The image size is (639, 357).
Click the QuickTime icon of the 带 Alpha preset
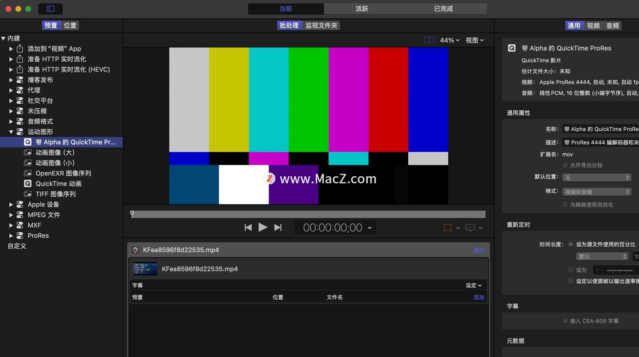click(28, 142)
